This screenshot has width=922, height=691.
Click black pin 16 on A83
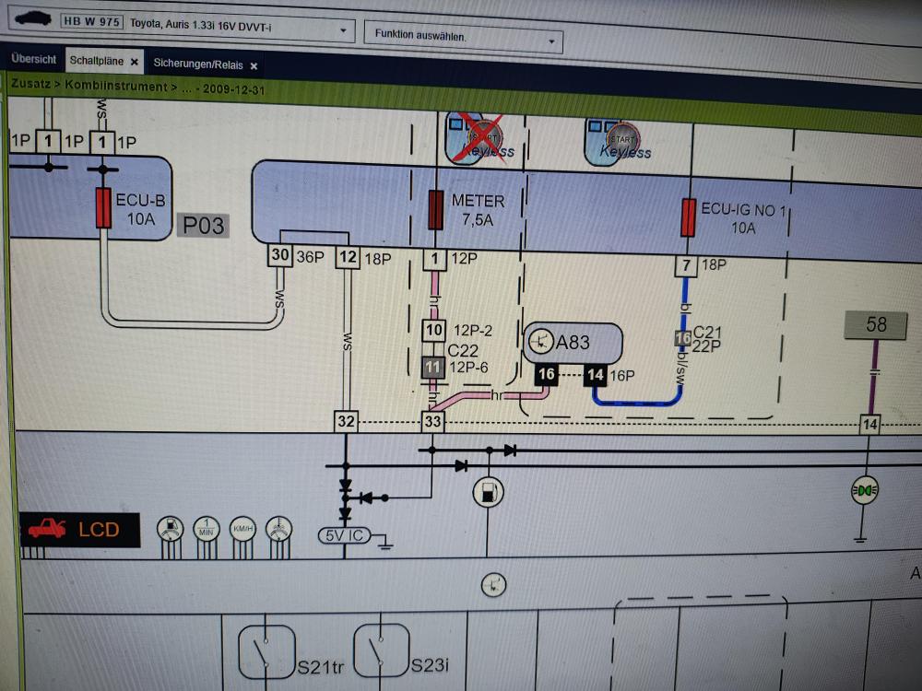546,374
